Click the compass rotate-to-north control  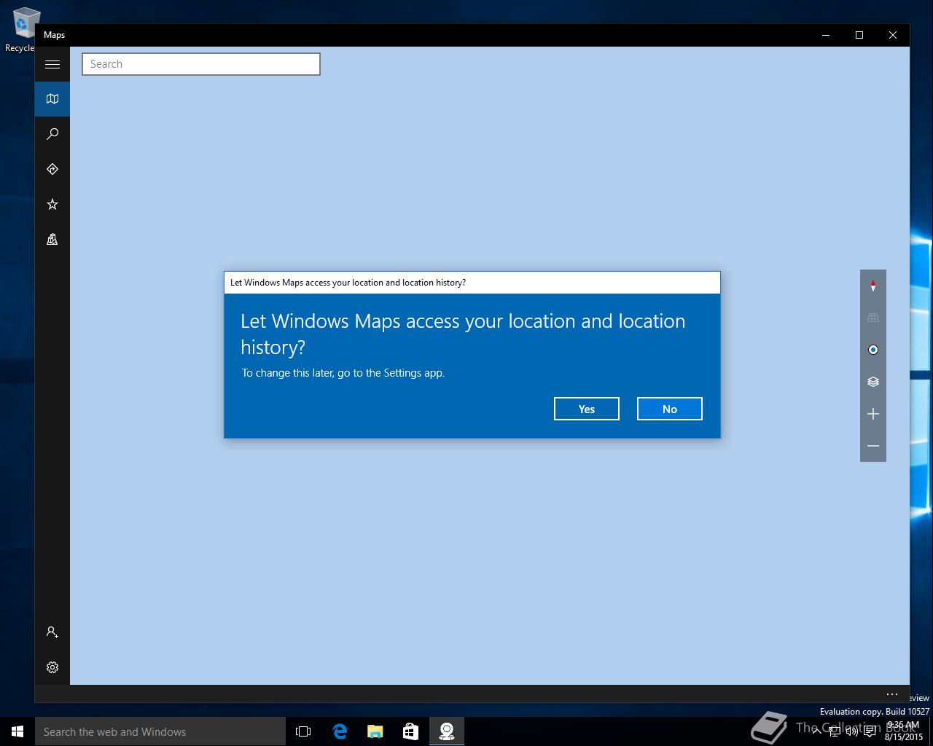coord(873,286)
